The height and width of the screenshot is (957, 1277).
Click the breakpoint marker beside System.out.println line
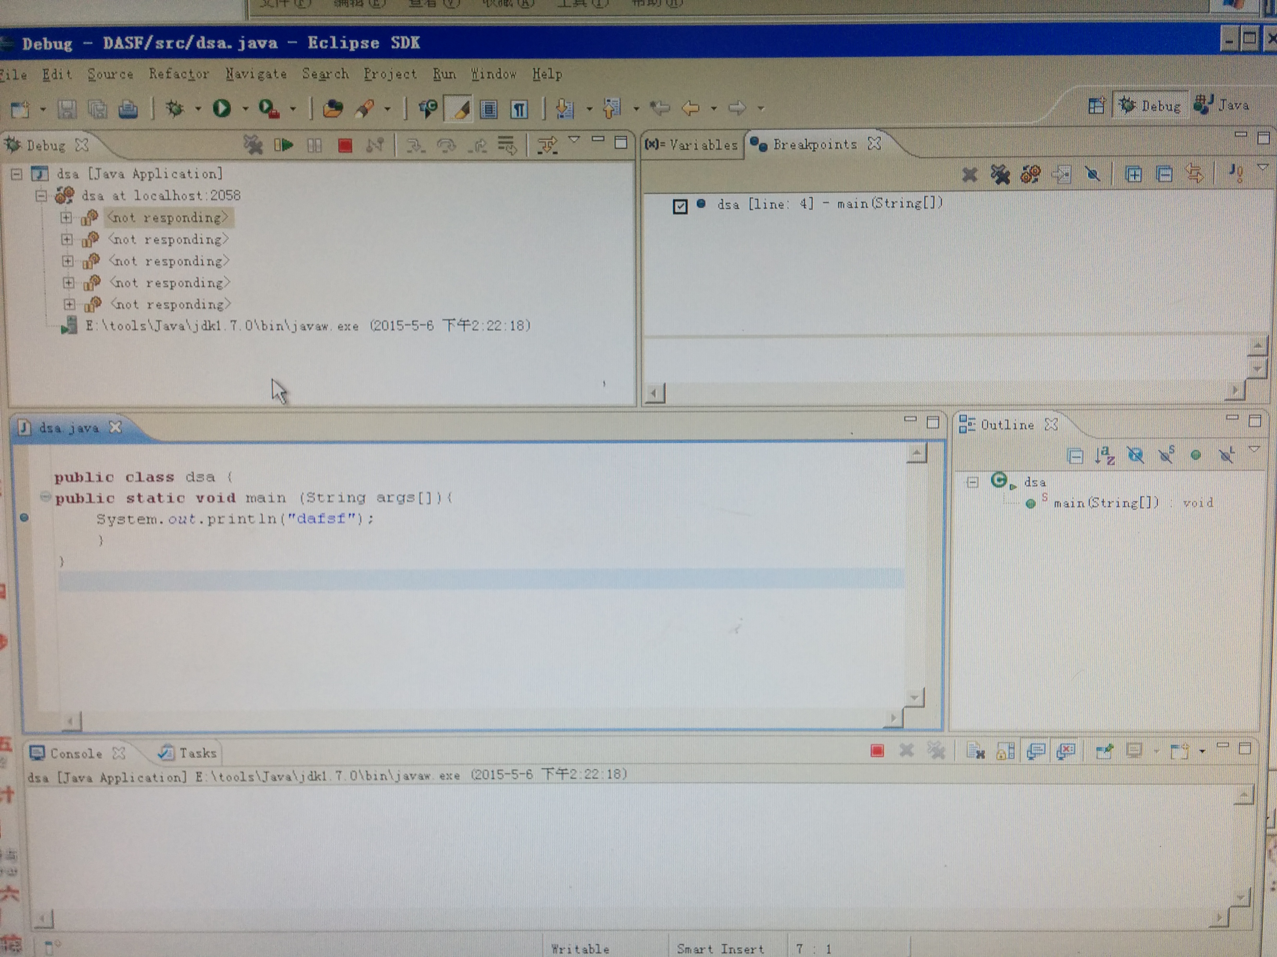(24, 518)
